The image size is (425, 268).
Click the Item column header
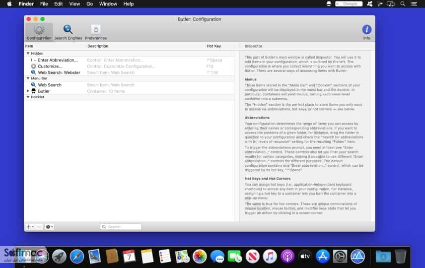[x=55, y=46]
